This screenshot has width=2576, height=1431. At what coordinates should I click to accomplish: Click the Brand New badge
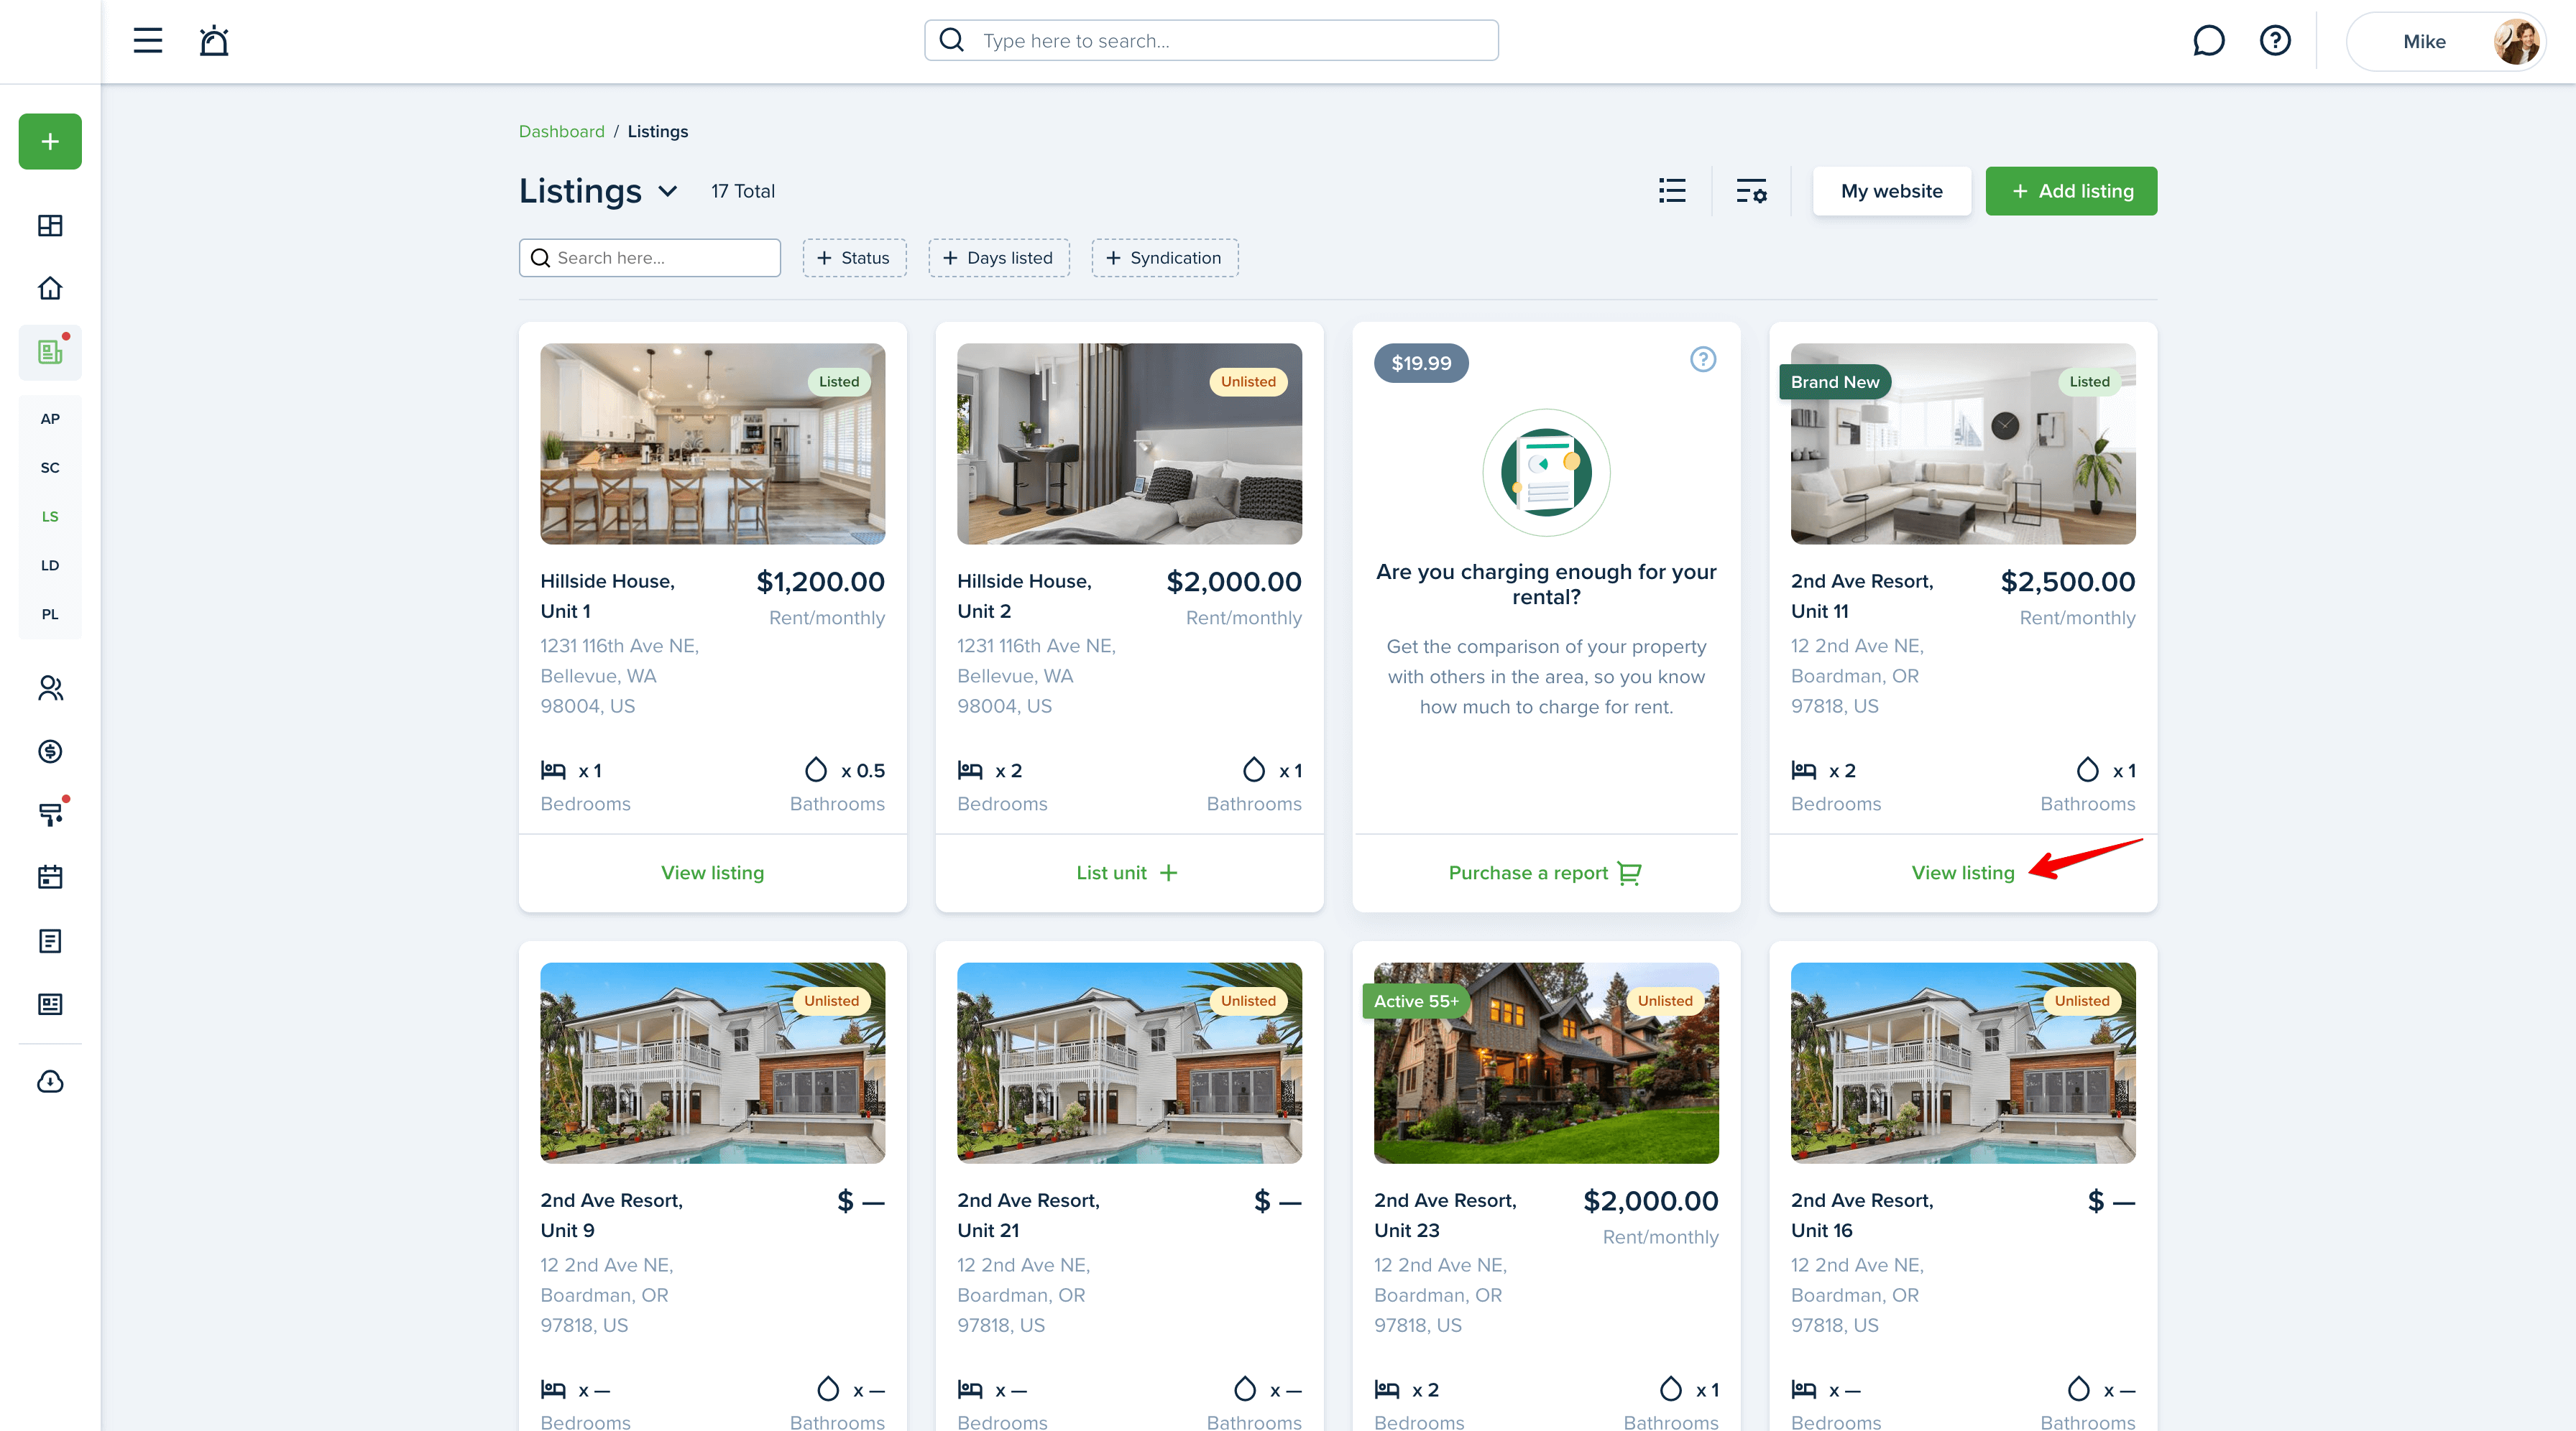[1835, 381]
